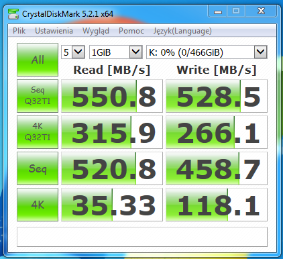283x259 pixels.
Task: Open the Ustawienia menu
Action: pyautogui.click(x=54, y=31)
